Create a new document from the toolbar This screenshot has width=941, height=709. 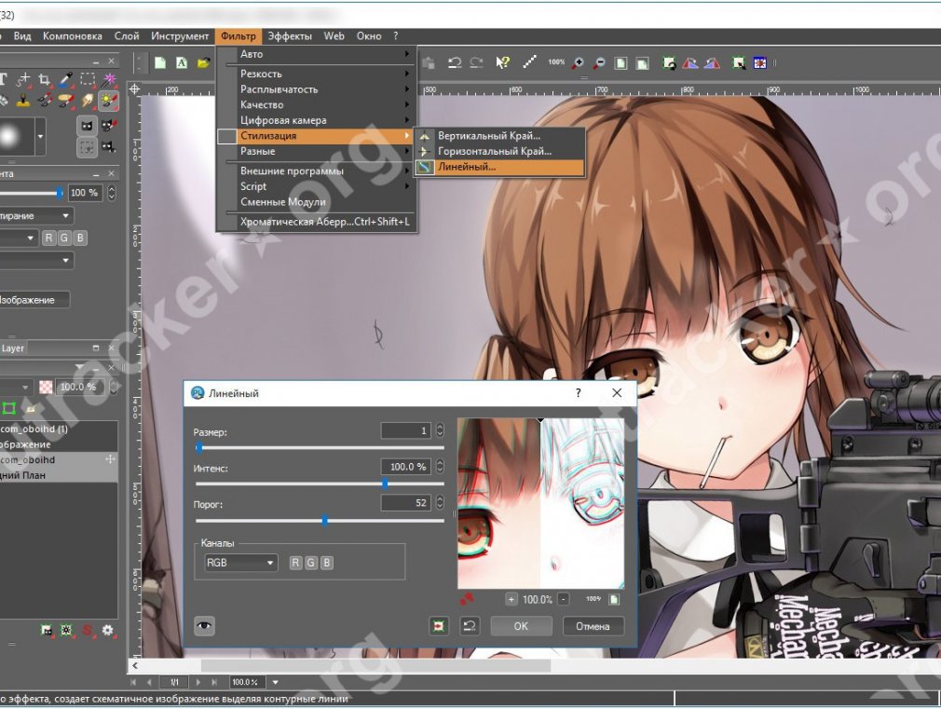[160, 62]
